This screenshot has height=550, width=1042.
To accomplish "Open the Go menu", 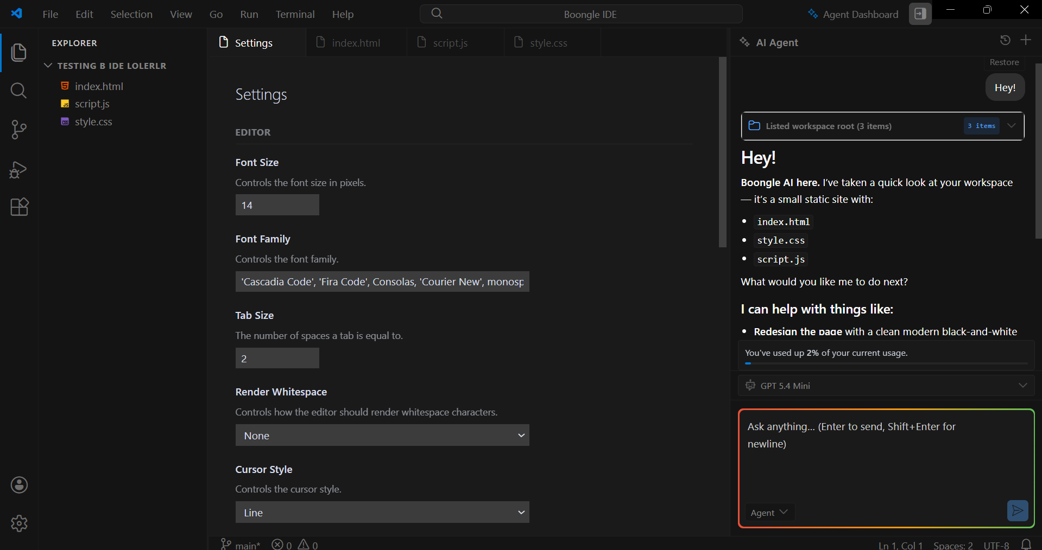I will [x=216, y=14].
